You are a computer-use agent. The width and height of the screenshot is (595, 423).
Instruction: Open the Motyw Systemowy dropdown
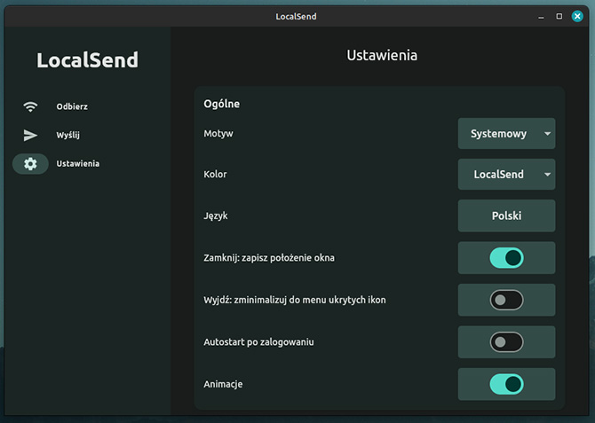pos(506,133)
